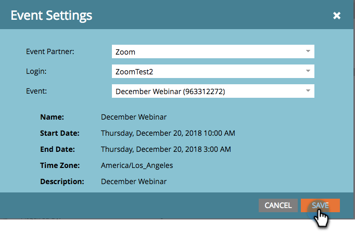
Task: Click the December Webinar (963312272) event field
Action: pos(208,91)
